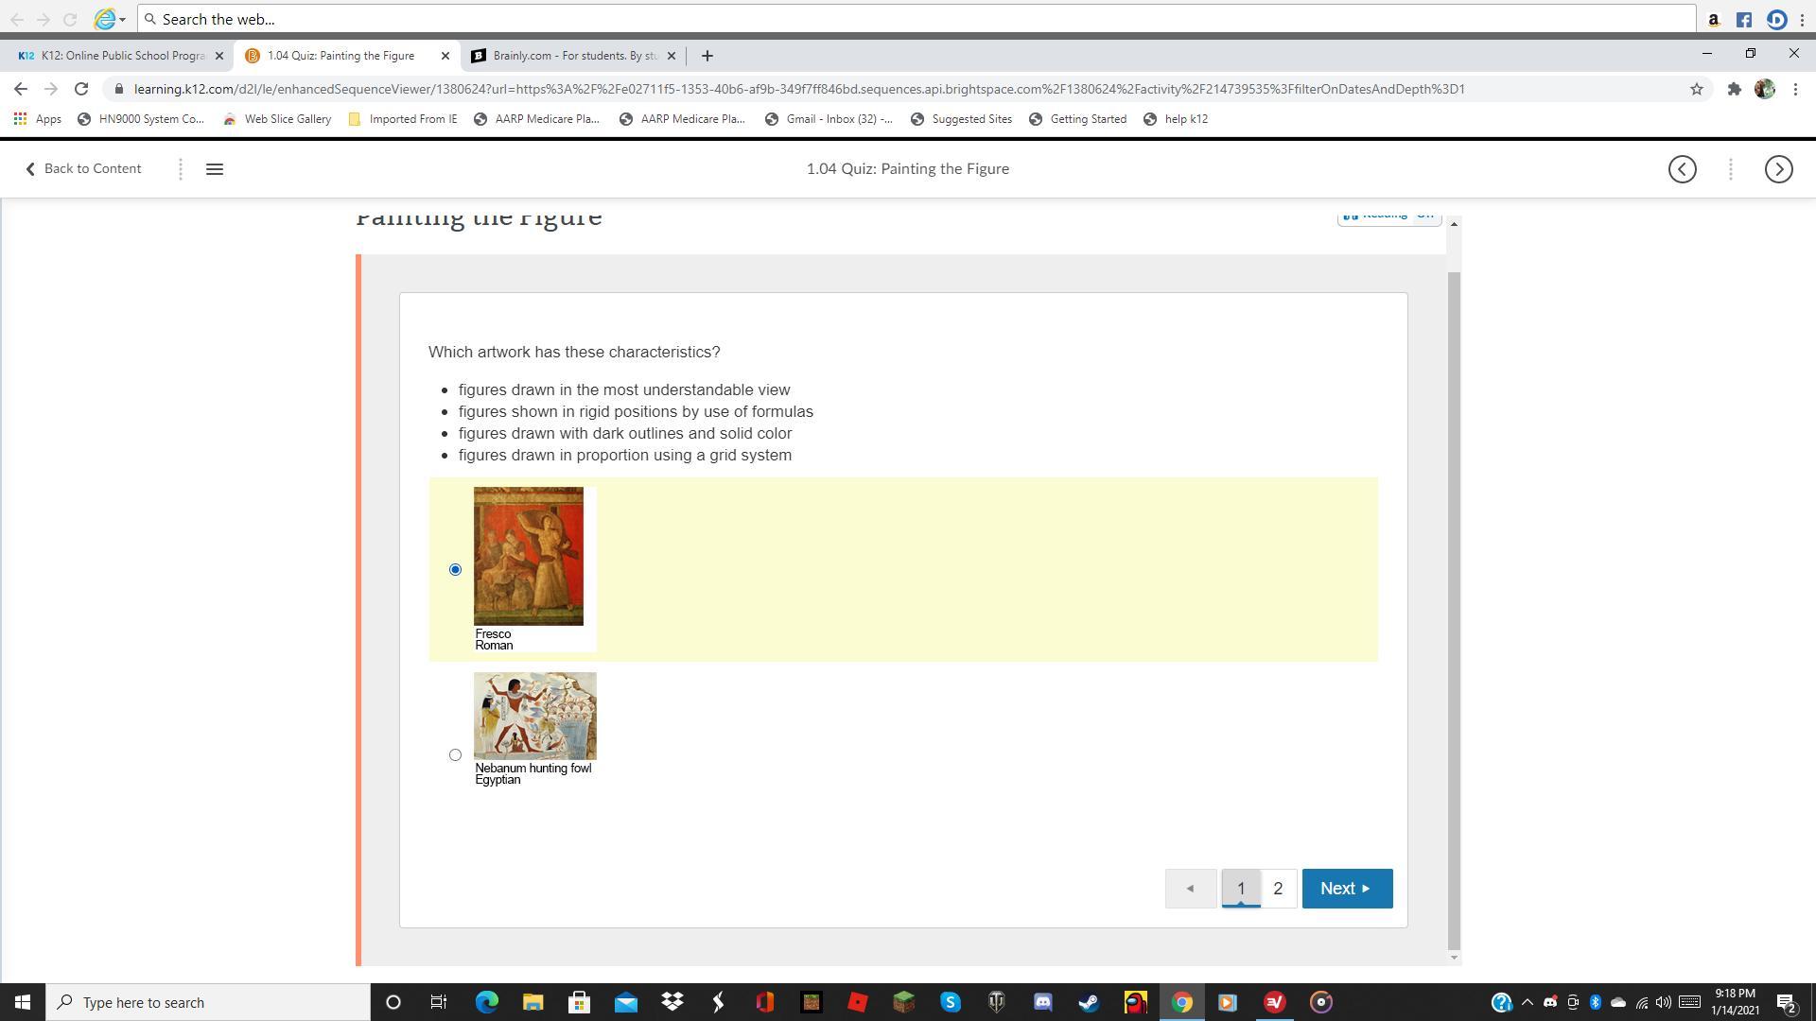Image resolution: width=1816 pixels, height=1021 pixels.
Task: Select the Nebamun hunting fowl Egyptian option
Action: [x=455, y=754]
